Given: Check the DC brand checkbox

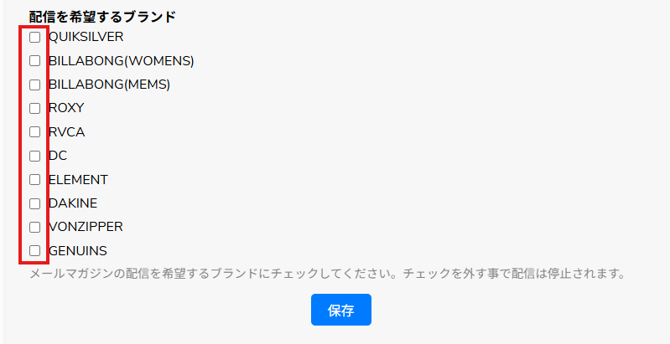Looking at the screenshot, I should [x=34, y=156].
